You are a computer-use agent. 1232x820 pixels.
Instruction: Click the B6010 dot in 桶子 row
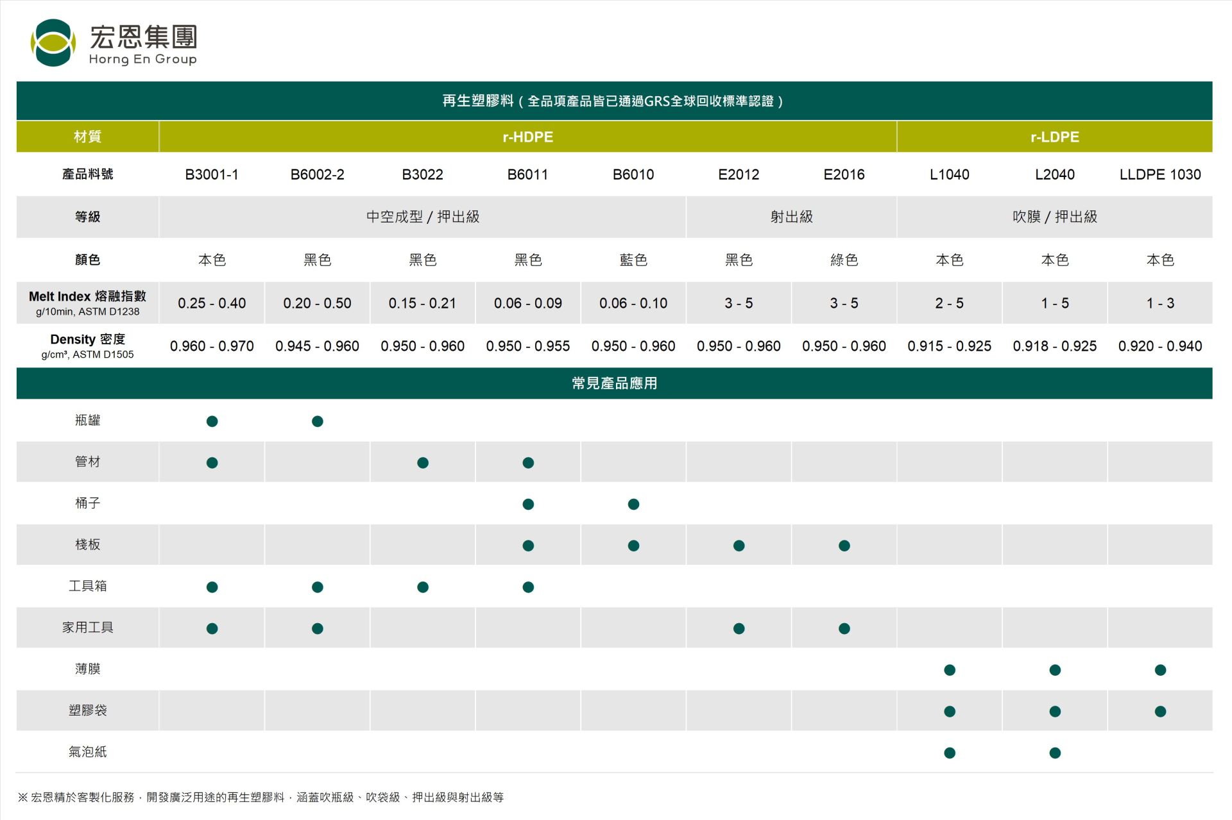click(633, 505)
